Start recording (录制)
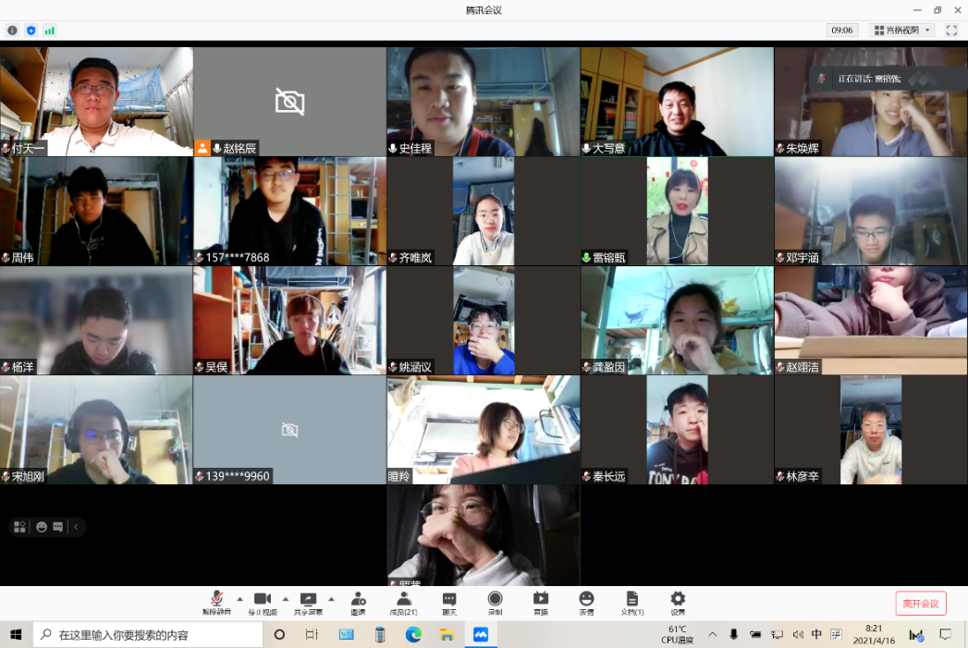 click(496, 603)
